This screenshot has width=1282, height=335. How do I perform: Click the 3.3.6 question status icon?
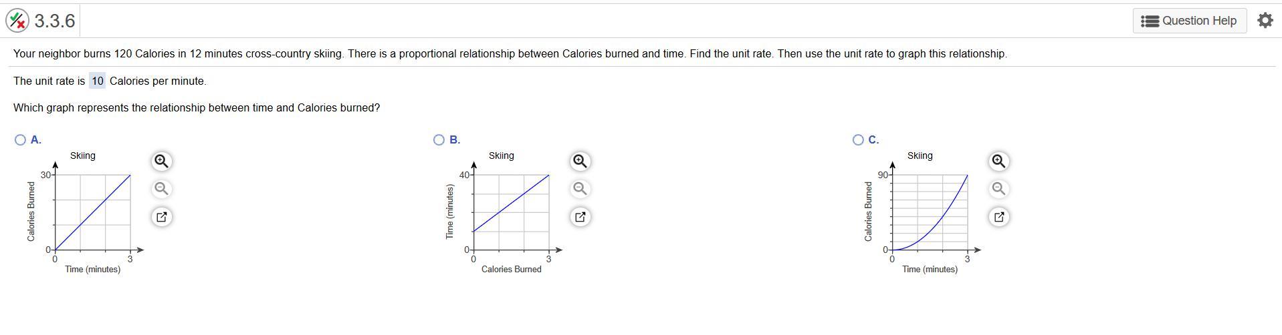[18, 21]
